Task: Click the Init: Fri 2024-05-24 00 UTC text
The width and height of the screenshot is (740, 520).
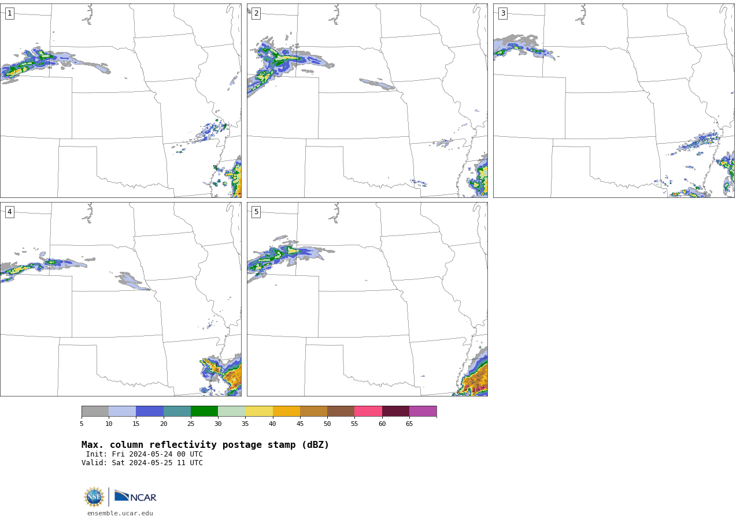Action: (144, 454)
